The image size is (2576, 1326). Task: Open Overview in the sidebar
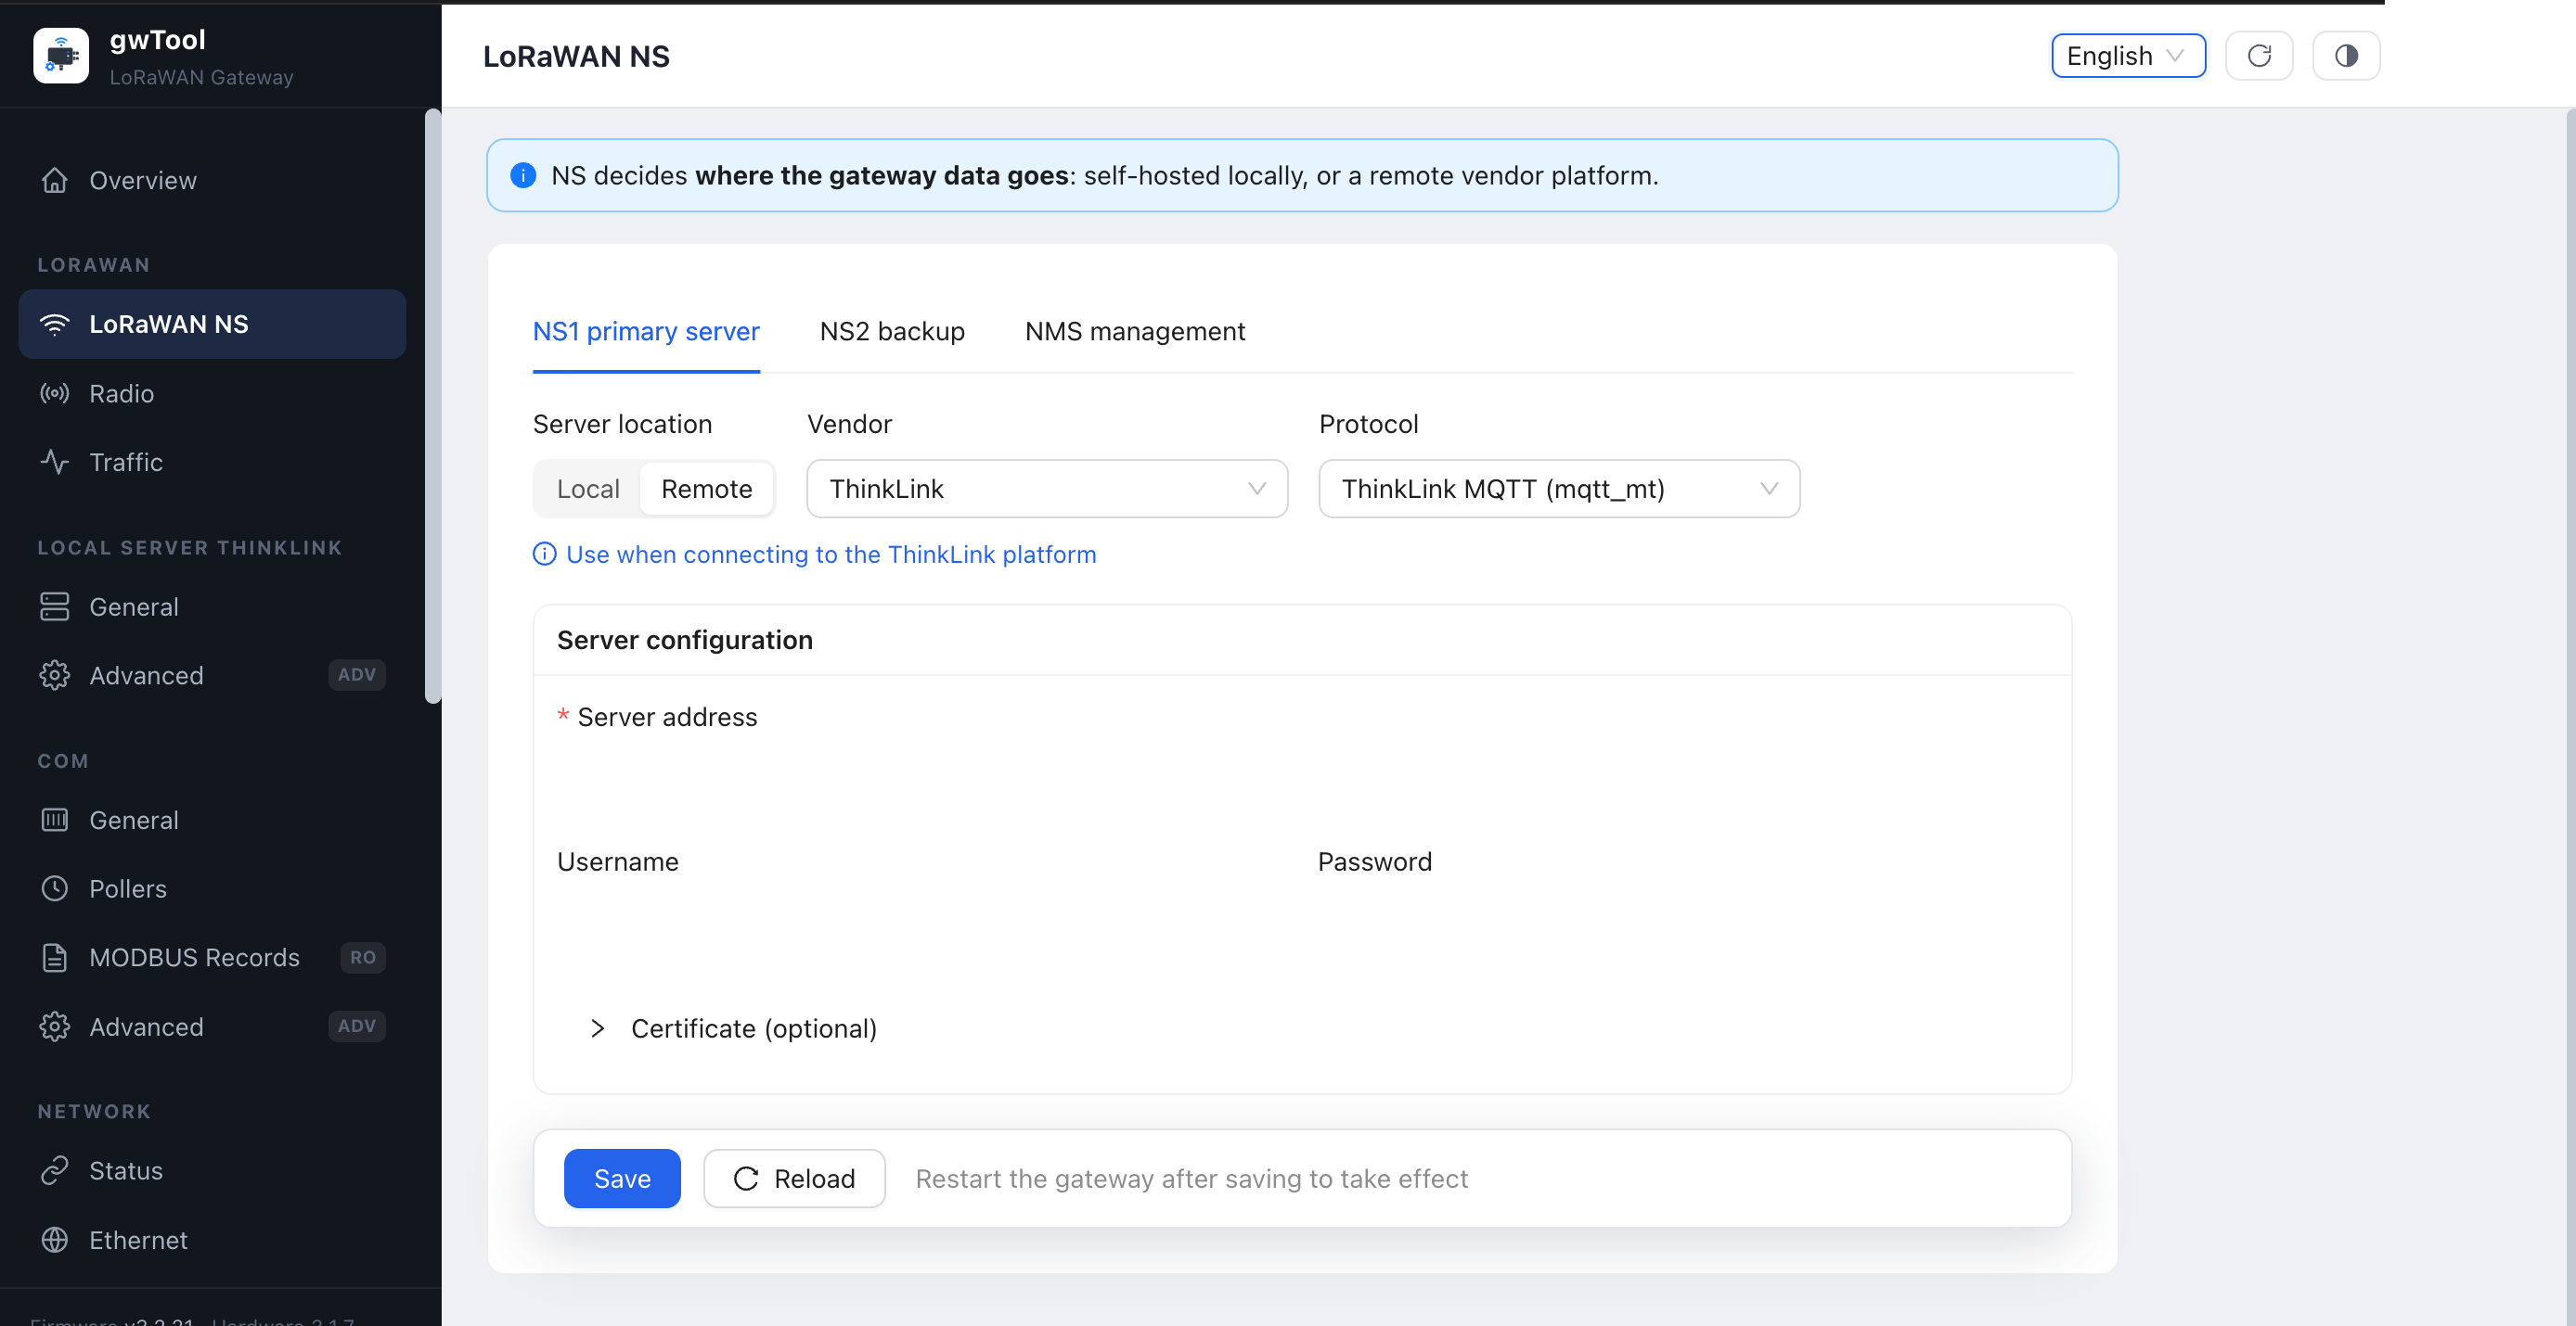(212, 180)
